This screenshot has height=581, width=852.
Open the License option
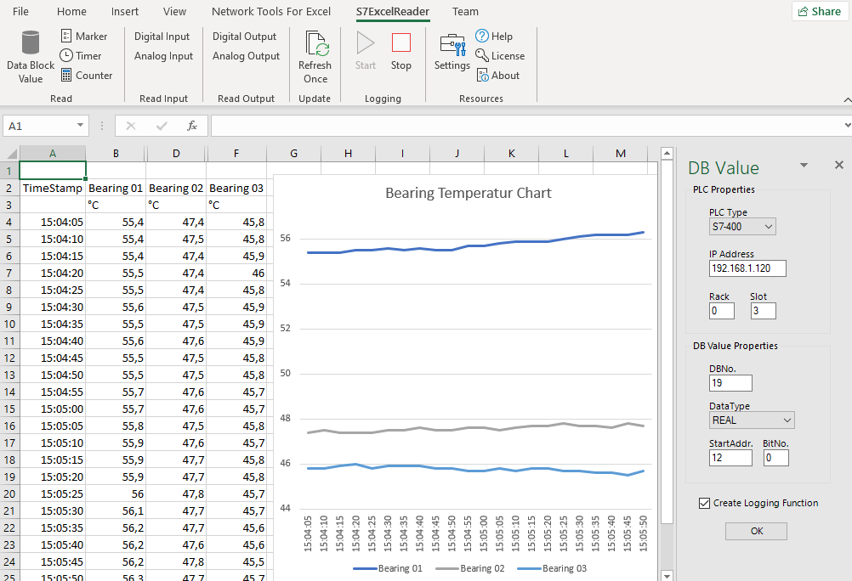coord(500,56)
